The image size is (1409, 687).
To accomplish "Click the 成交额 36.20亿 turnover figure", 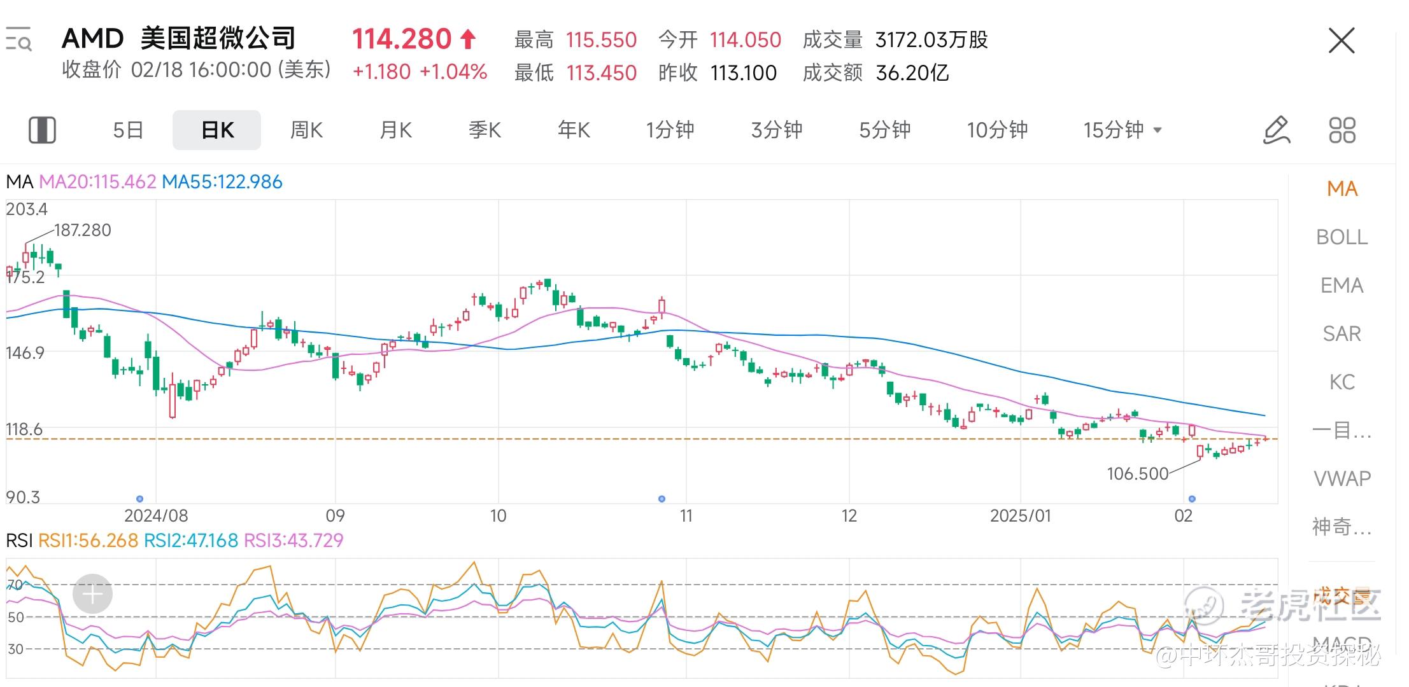I will pos(876,73).
